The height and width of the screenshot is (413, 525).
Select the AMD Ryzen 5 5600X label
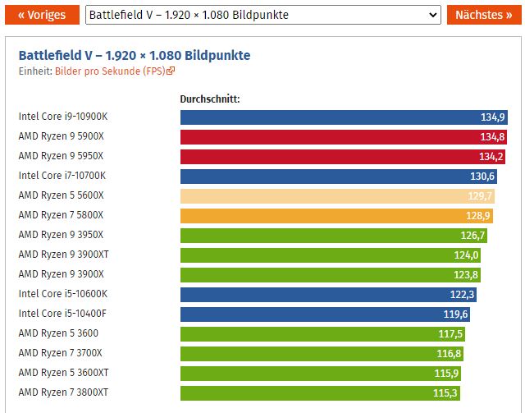pos(62,195)
